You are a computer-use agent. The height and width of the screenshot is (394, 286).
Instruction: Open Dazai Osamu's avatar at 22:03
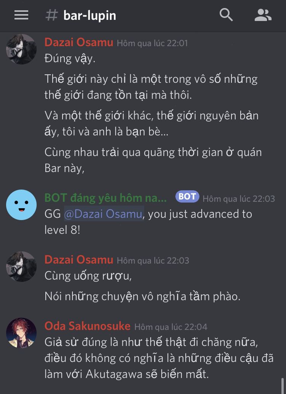point(21,267)
